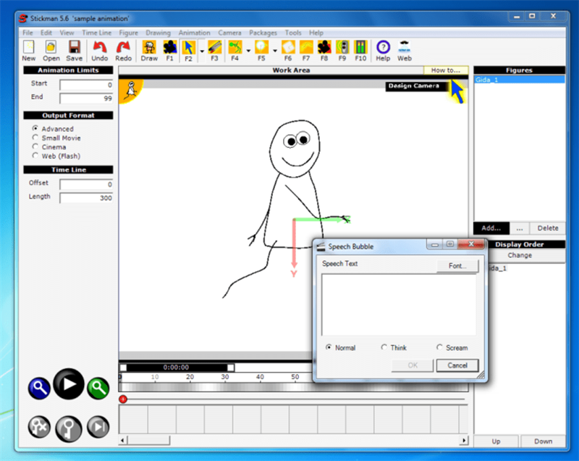Open the F2 dropdown arrow
The image size is (579, 461).
[201, 51]
